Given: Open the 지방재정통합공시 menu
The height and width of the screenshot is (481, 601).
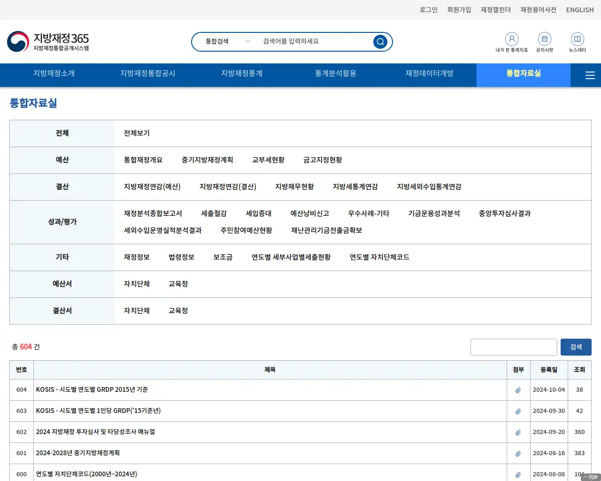Looking at the screenshot, I should [148, 73].
